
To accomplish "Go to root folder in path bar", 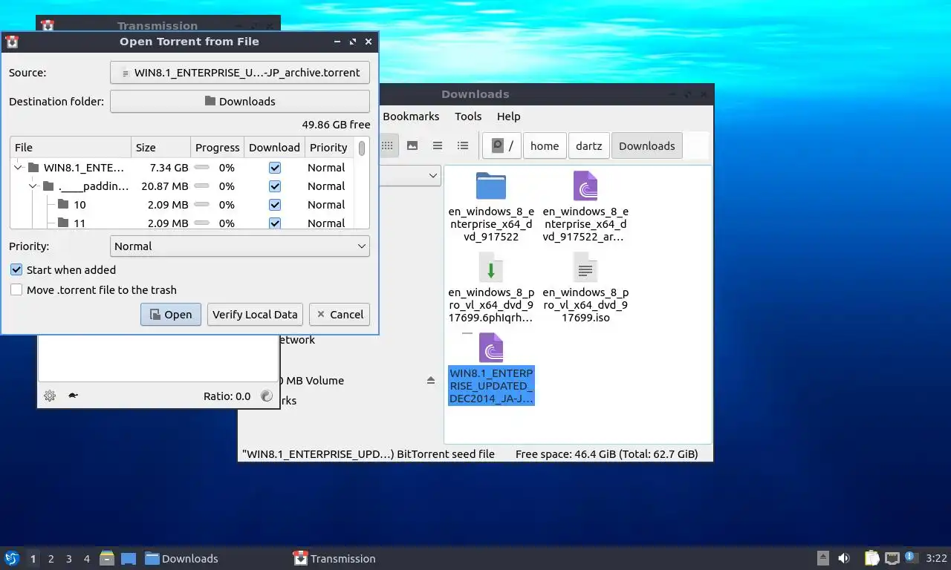I will [502, 145].
